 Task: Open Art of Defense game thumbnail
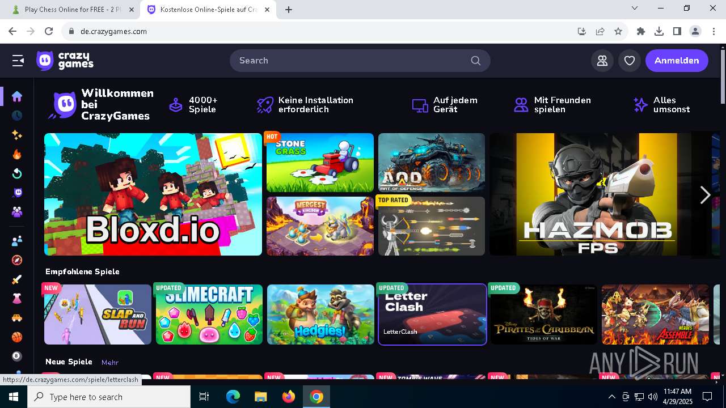432,163
